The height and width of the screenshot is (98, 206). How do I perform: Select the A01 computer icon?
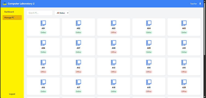click(x=43, y=23)
